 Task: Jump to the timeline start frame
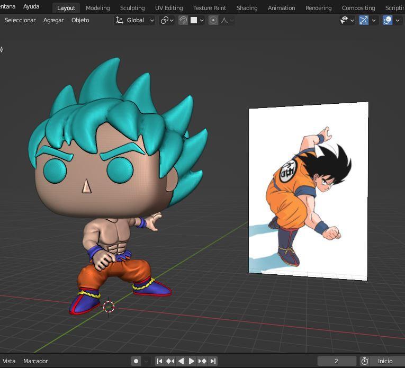click(x=160, y=361)
